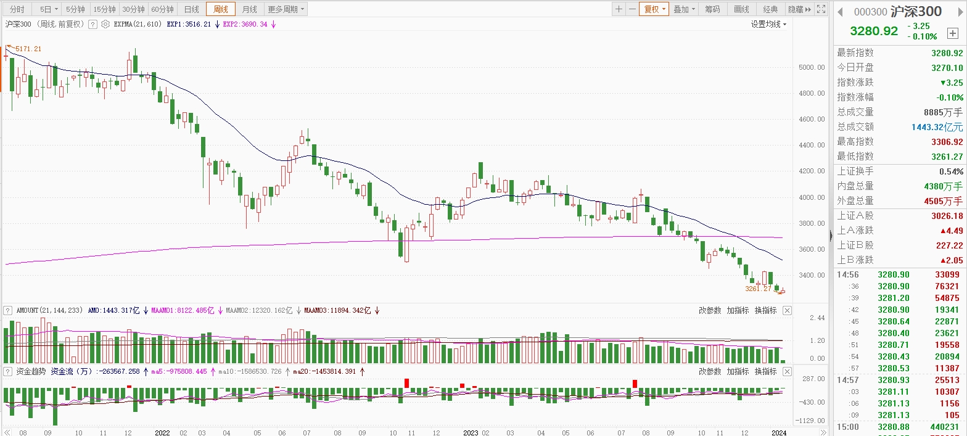Collapse the right quote panel arrow
This screenshot has height=436, width=967.
[830, 235]
